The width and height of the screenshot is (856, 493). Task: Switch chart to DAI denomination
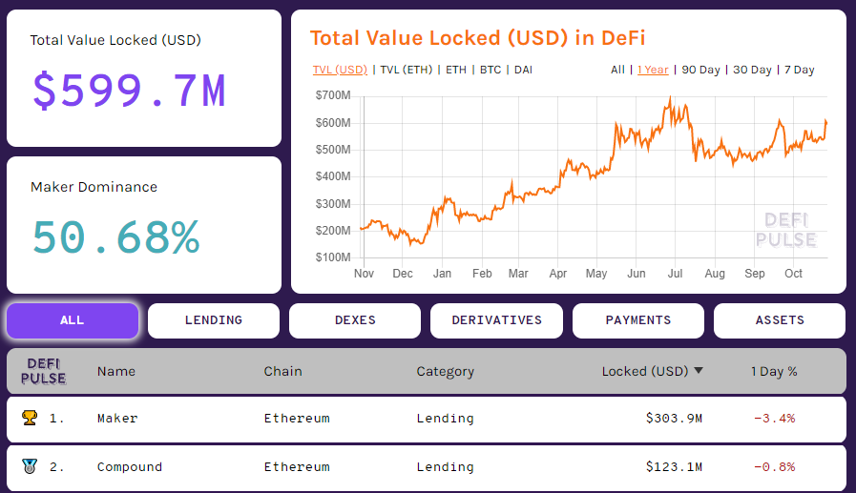pos(523,70)
